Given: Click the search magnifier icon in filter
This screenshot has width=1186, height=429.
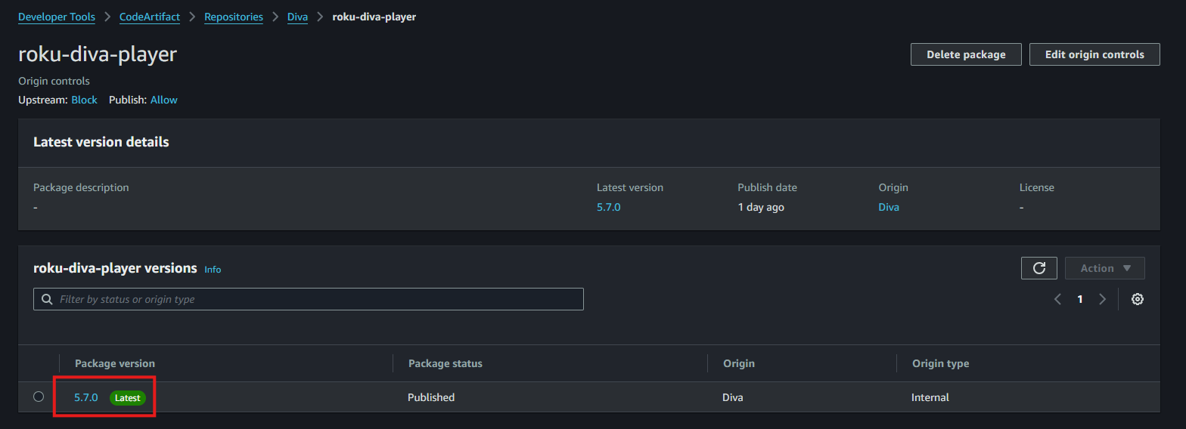Looking at the screenshot, I should click(47, 299).
